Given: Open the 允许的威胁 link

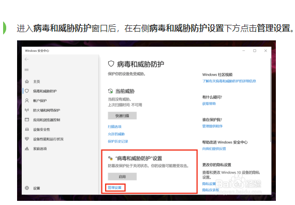Looking at the screenshot, I should pyautogui.click(x=116, y=134).
